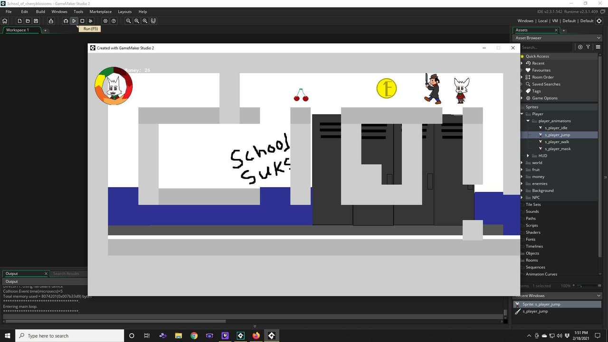
Task: Open the Asset Browser hamburger menu
Action: click(598, 47)
